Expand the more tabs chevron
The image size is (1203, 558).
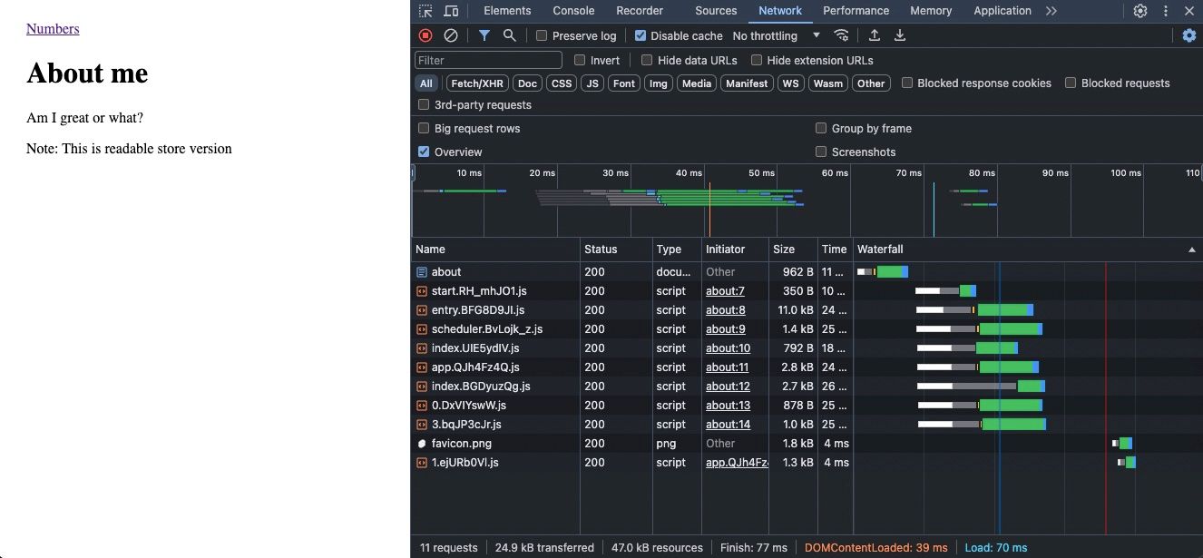pyautogui.click(x=1051, y=11)
